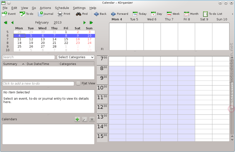The image size is (235, 152).
Task: Open the View menu
Action: pos(24,8)
